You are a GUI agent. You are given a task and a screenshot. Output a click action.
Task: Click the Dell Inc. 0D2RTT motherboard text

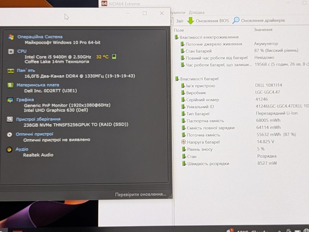[x=50, y=91]
